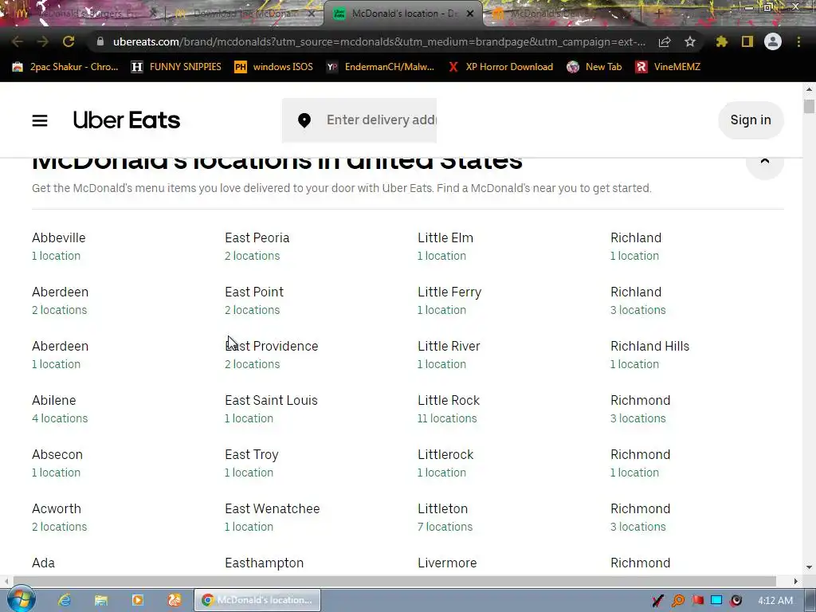Close the Download the McDonald's tab
This screenshot has width=816, height=612.
(312, 14)
